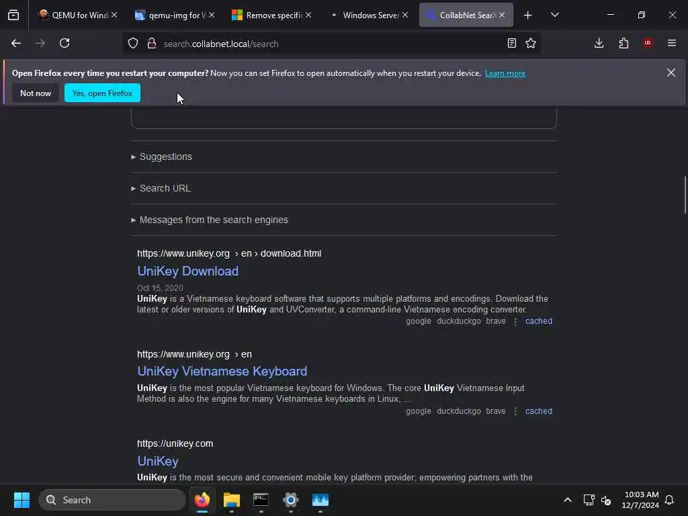The image size is (688, 516).
Task: Open cached link for UniKey Vietnamese Keyboard
Action: coord(539,411)
